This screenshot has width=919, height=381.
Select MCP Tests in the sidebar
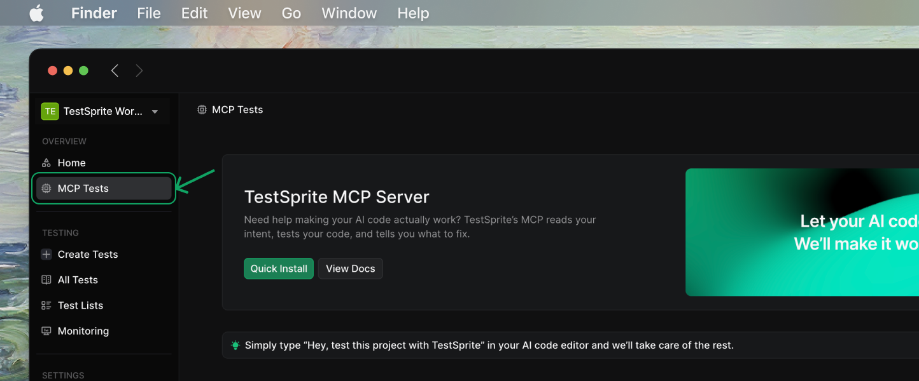(104, 189)
